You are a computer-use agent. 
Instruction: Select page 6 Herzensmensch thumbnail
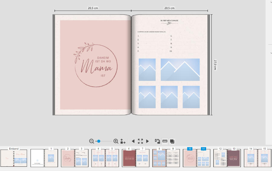pos(129,158)
